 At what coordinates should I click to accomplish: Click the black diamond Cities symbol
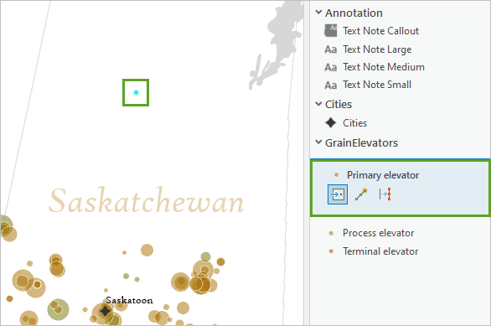331,122
